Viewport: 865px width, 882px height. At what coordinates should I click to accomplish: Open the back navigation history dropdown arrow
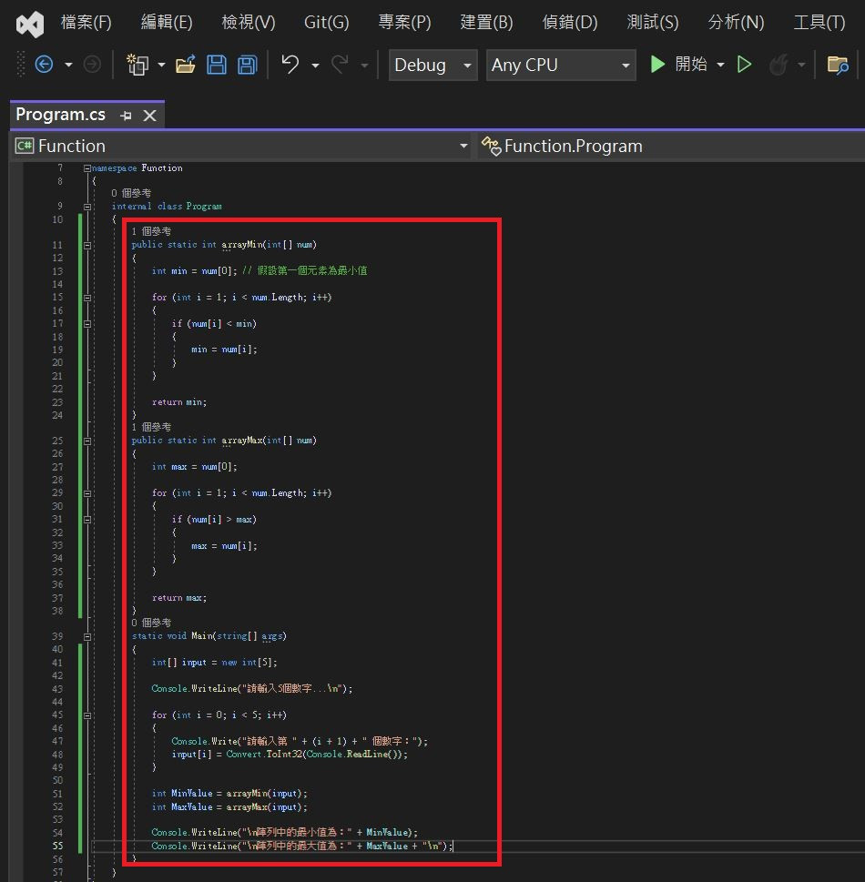tap(68, 66)
